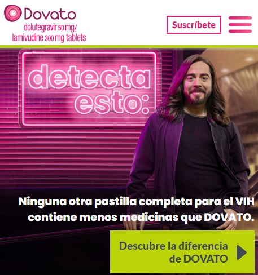Click the 'contiene menos medicinas que DOVATO' line
This screenshot has width=258, height=275.
[x=141, y=218]
